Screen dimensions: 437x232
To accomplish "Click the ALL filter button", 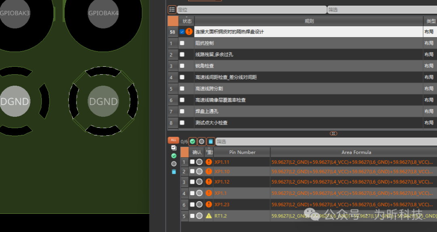I will [173, 140].
